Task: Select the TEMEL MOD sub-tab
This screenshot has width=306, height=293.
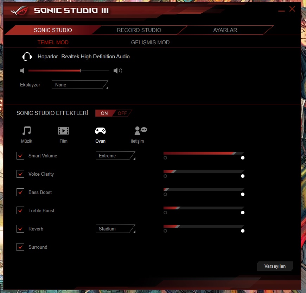Action: click(x=53, y=43)
